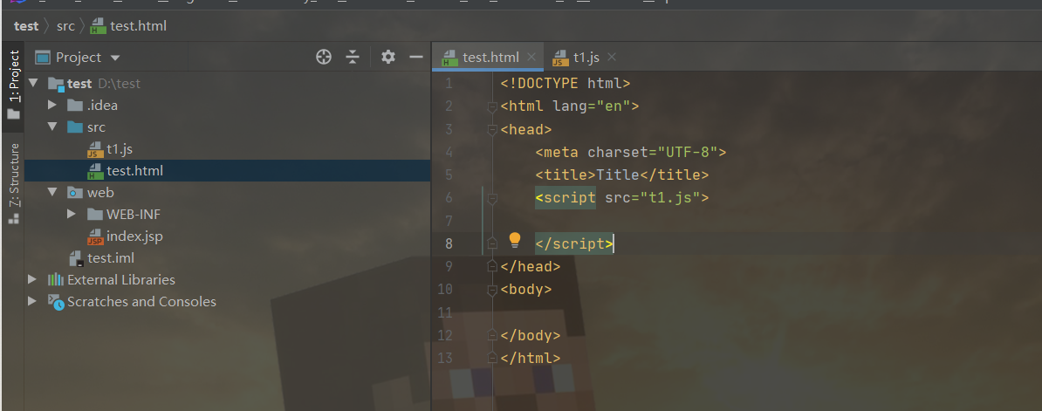Hide the Project panel with minus icon

coord(416,57)
